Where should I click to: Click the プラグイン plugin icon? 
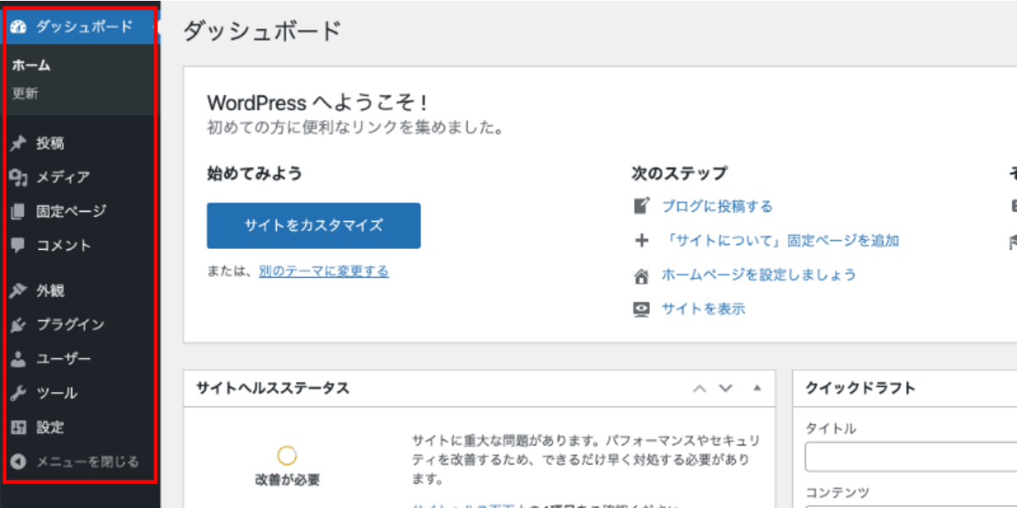tap(19, 325)
